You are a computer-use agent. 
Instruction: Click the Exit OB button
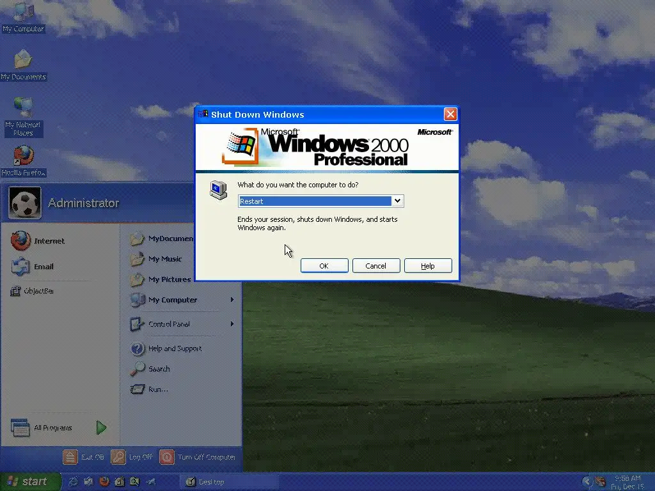(x=84, y=457)
